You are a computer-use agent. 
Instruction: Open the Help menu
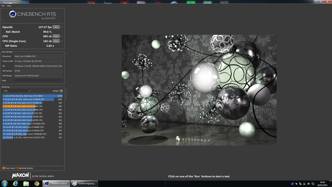tap(9, 6)
